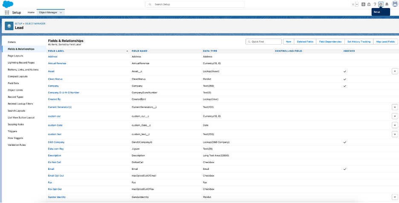
Task: Click the favorites star icon
Action: (353, 4)
